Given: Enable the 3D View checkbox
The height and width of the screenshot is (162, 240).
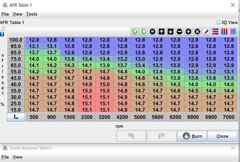Looking at the screenshot, I should pos(218,22).
